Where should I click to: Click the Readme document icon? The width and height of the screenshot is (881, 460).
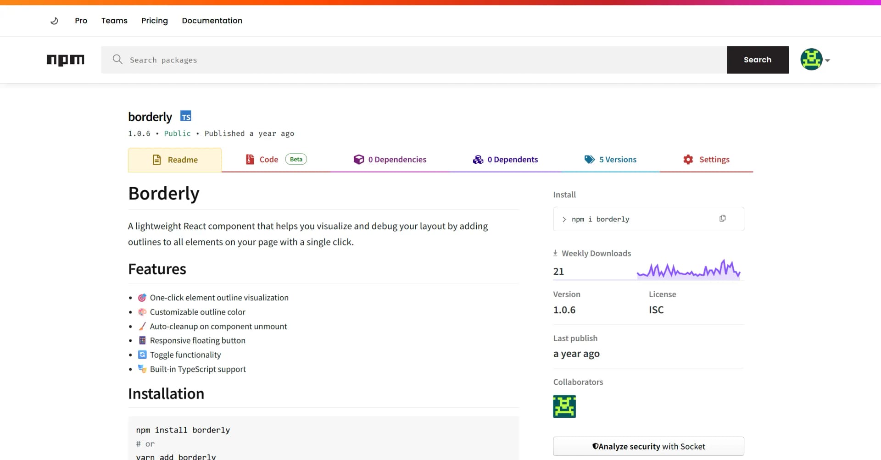coord(157,160)
